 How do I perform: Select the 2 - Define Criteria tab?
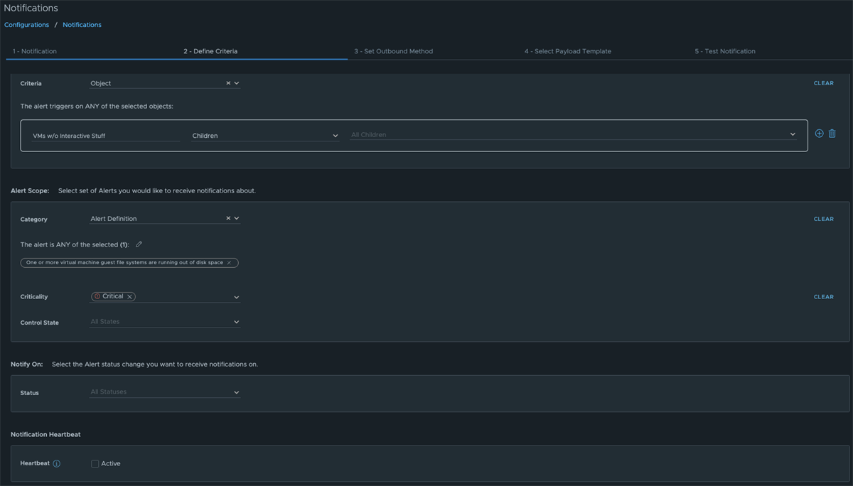(x=210, y=51)
